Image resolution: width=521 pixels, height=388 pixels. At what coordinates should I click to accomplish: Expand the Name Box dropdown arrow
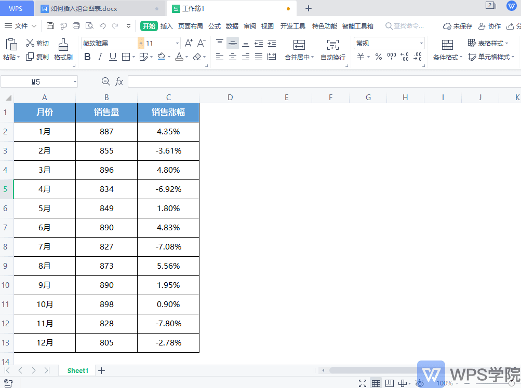click(x=75, y=81)
